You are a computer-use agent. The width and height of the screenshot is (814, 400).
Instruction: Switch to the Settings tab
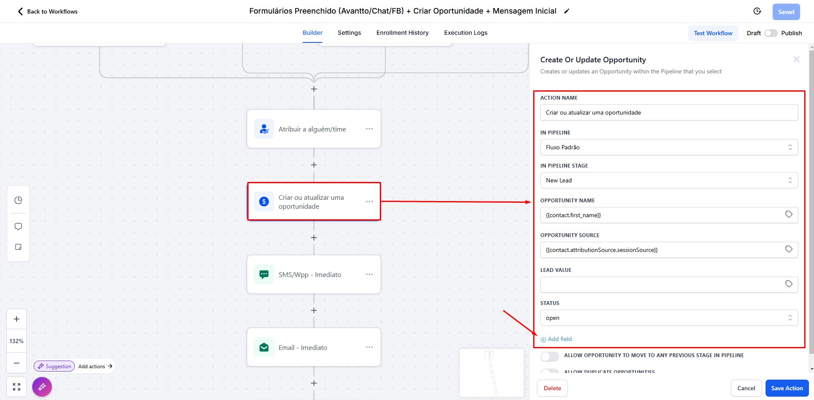point(349,33)
